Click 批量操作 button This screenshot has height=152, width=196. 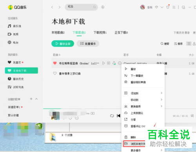(x=88, y=43)
